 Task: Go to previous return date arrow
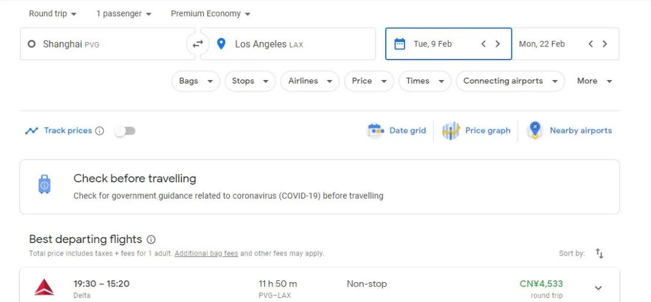(591, 44)
